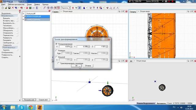Screen dimensions: 196x110
Task: Open Опции вида in Сверху viewport
Action: point(145,12)
